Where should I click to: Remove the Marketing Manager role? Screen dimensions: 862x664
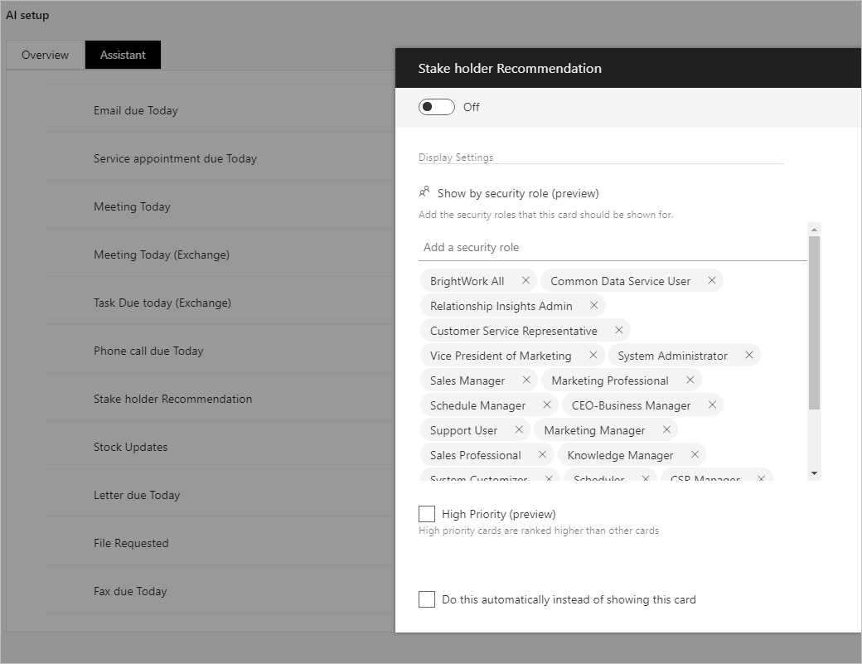point(666,429)
